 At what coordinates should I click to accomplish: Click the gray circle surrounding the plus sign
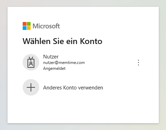[31, 87]
